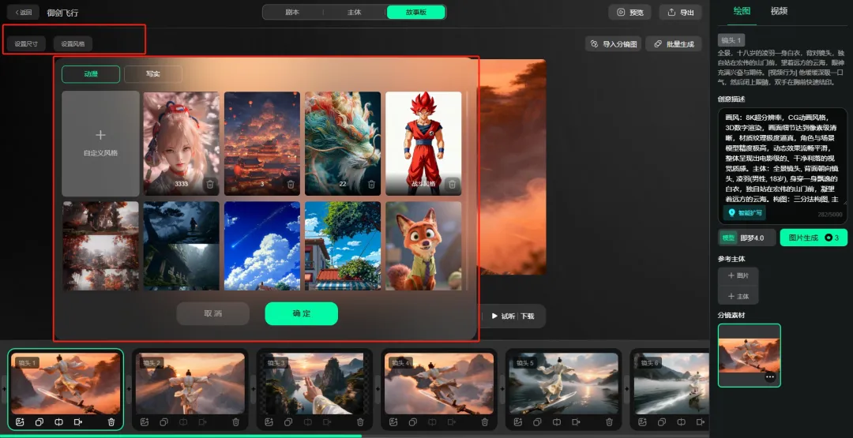853x438 pixels.
Task: Open the 设置风格 style settings
Action: [x=73, y=43]
